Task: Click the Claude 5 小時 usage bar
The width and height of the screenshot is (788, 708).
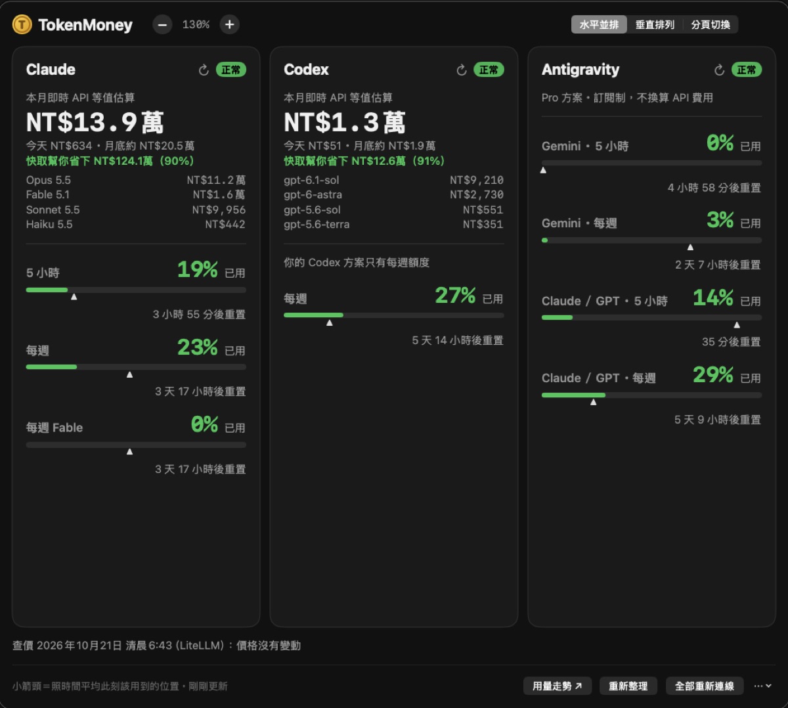Action: [x=136, y=290]
